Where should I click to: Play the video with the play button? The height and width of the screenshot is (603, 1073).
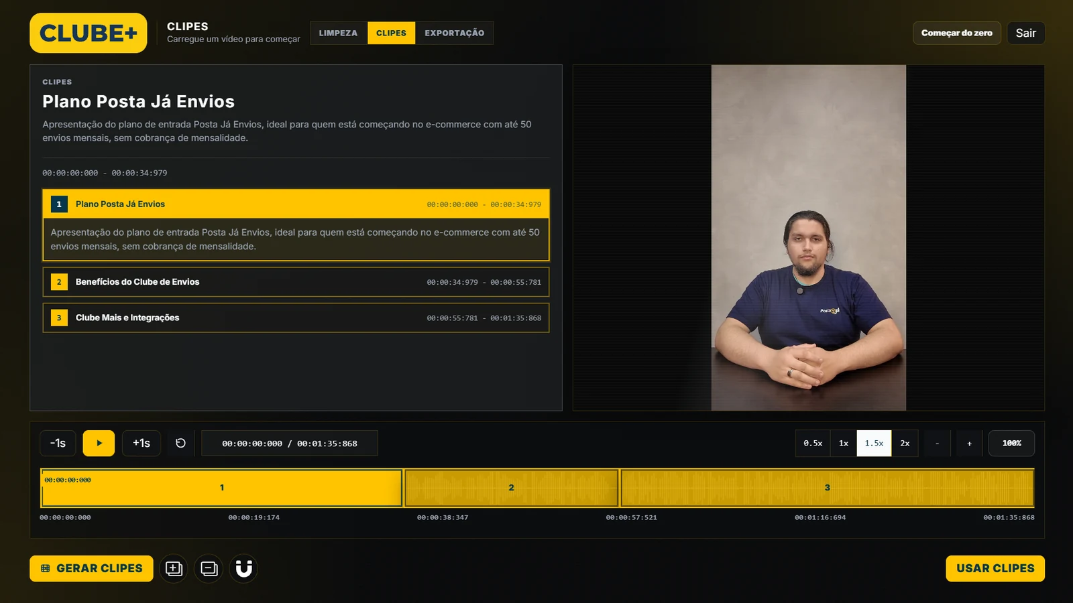tap(99, 443)
